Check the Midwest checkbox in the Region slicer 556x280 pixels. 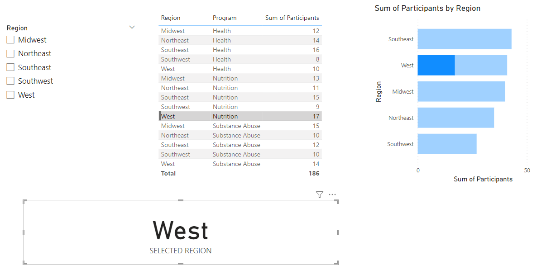[x=10, y=40]
